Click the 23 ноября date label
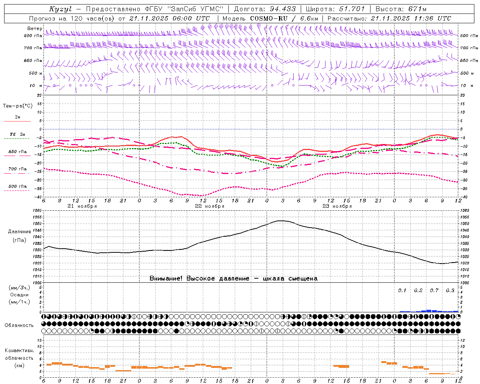The height and width of the screenshot is (384, 480). tap(337, 206)
